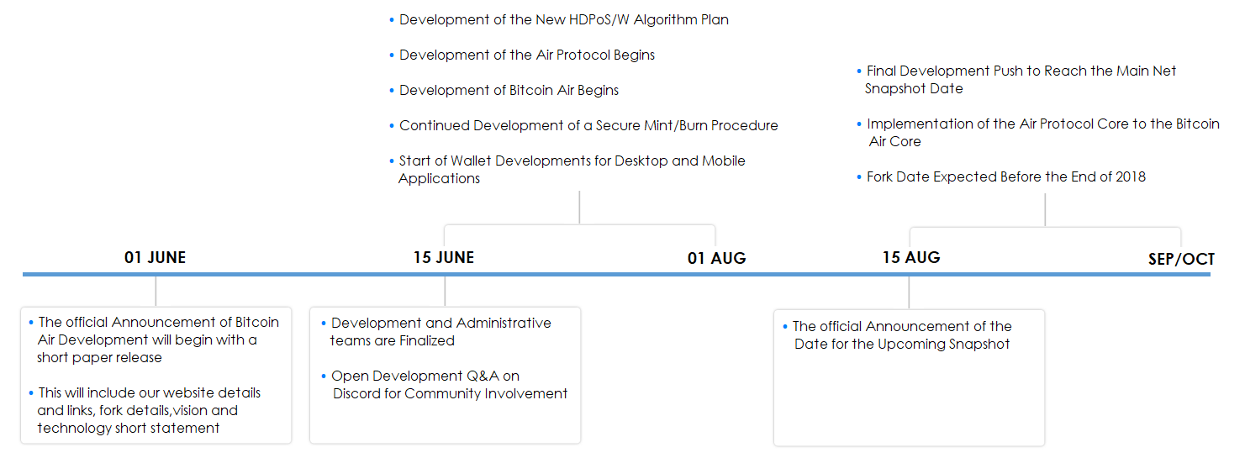Click the vertical connector line below 15 AUG
The image size is (1245, 458).
point(909,292)
